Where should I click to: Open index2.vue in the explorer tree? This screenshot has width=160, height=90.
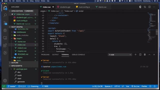click(22, 48)
